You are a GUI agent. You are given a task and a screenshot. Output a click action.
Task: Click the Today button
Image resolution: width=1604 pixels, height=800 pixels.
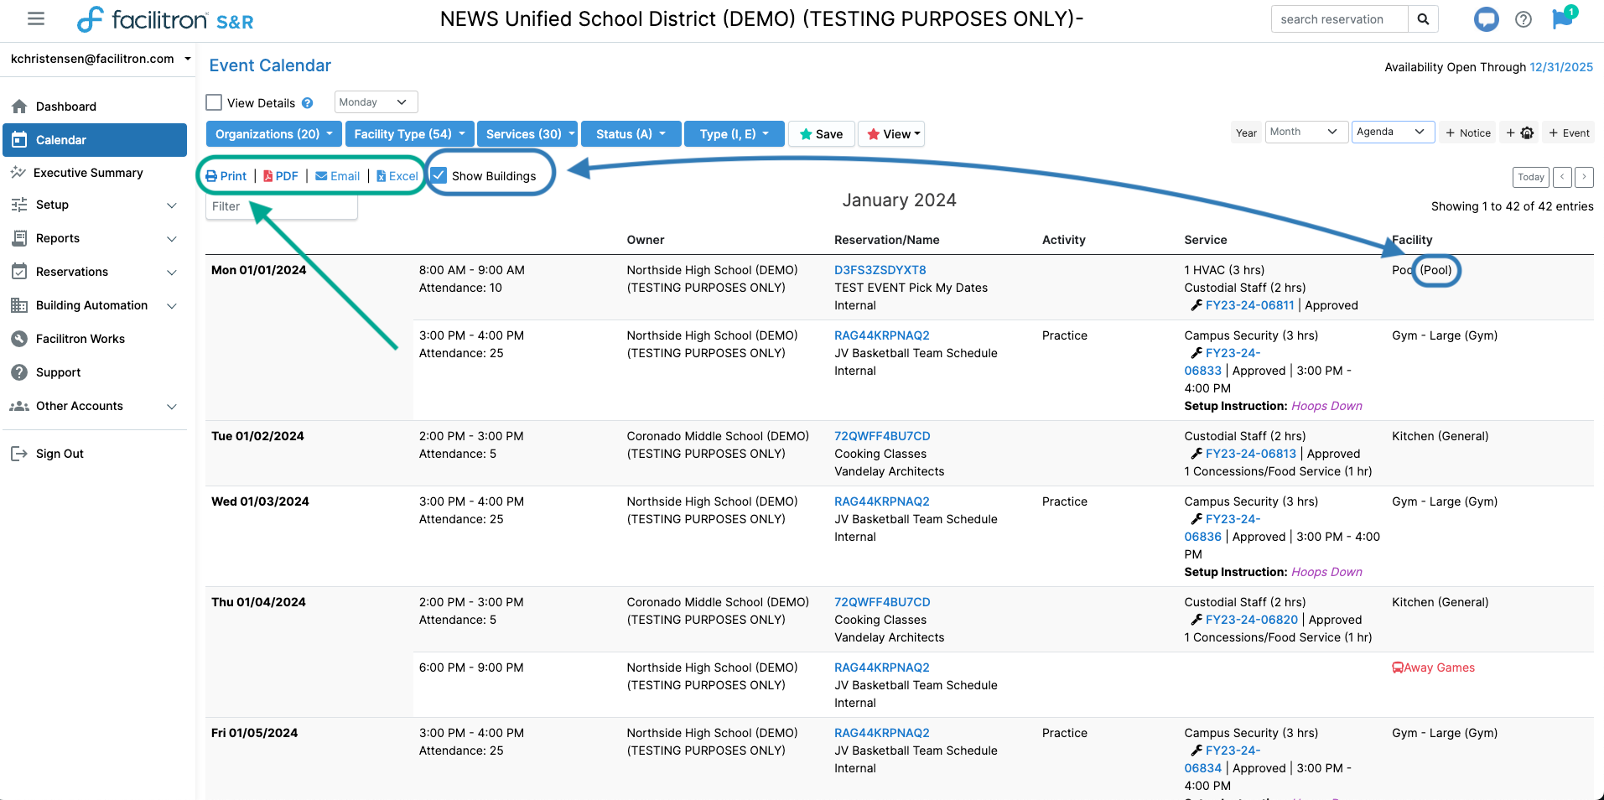point(1531,177)
